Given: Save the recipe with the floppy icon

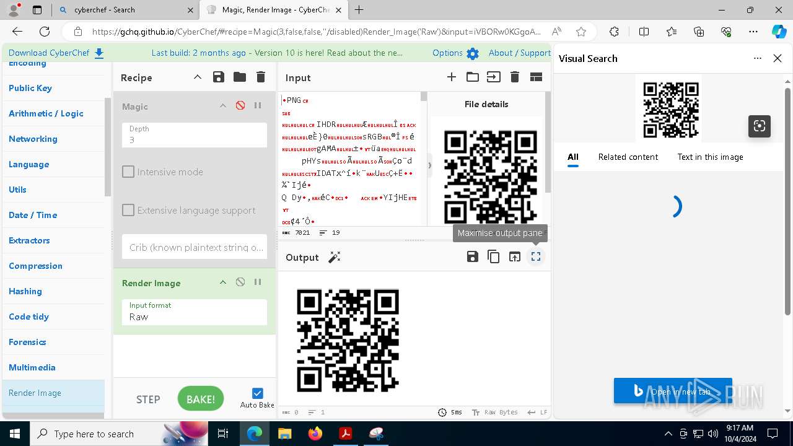Looking at the screenshot, I should (219, 77).
